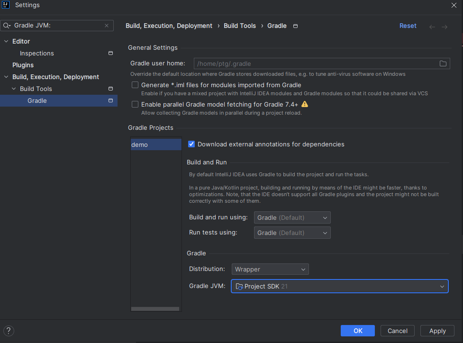This screenshot has width=463, height=343.
Task: Click the project-level icon next to Inspections
Action: pos(111,53)
